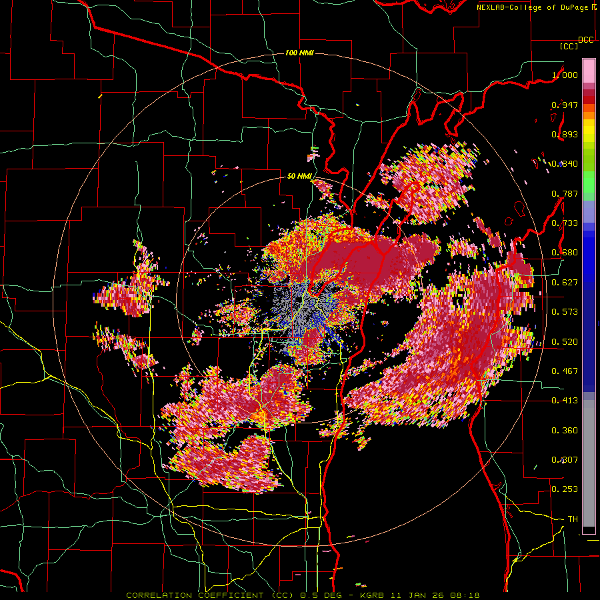Select the 0.680 scale value
The height and width of the screenshot is (600, 600).
pyautogui.click(x=565, y=253)
